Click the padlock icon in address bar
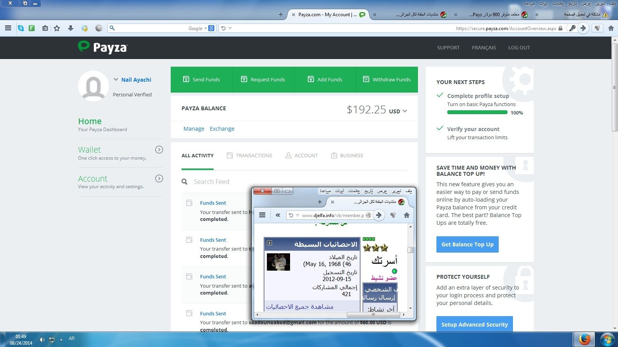This screenshot has width=618, height=347. 560,28
